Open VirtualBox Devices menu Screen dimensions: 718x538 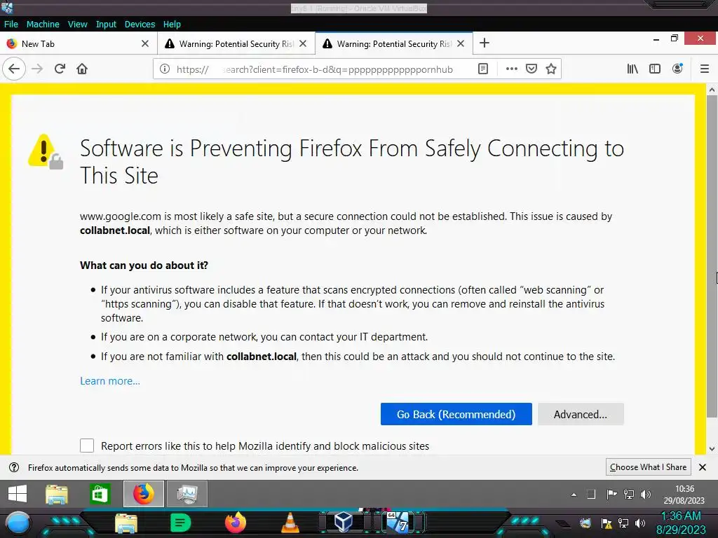(x=140, y=25)
